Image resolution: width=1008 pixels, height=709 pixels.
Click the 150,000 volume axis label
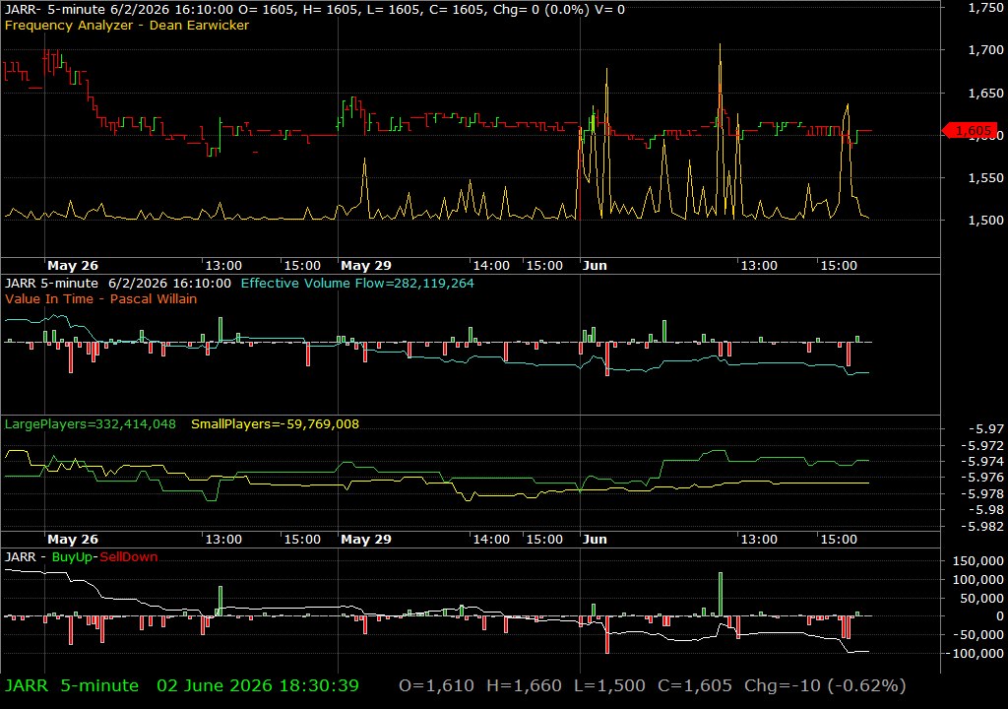click(977, 561)
